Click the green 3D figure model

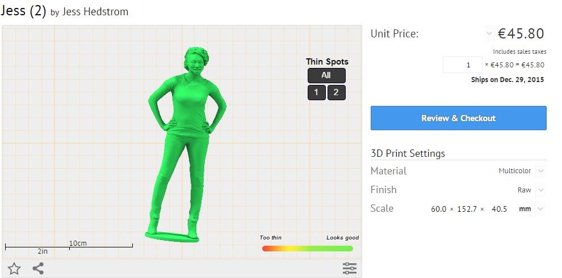pos(187,143)
